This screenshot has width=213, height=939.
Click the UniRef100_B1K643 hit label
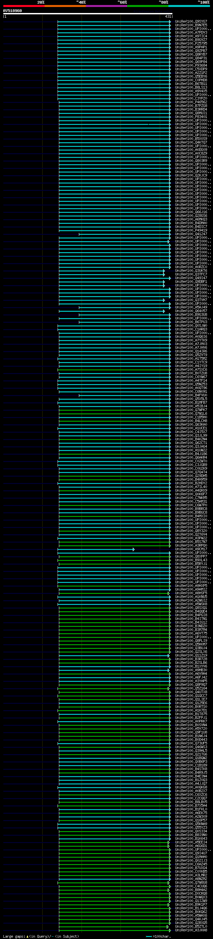191,839
